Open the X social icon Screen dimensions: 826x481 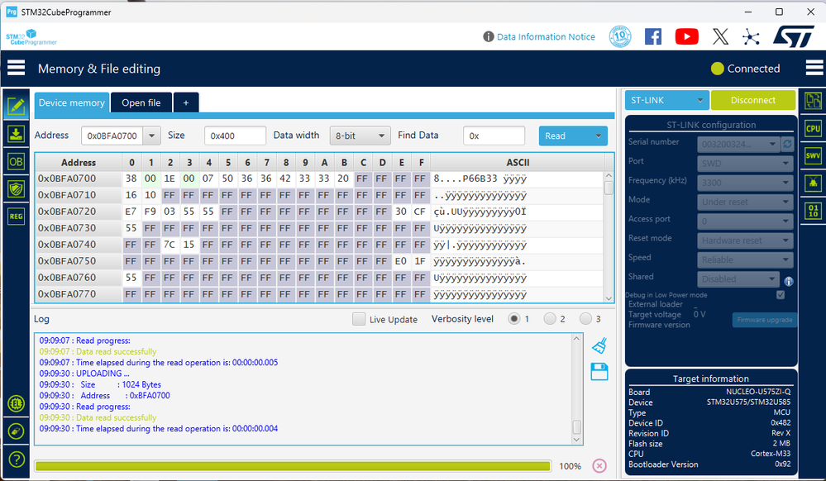pyautogui.click(x=721, y=36)
